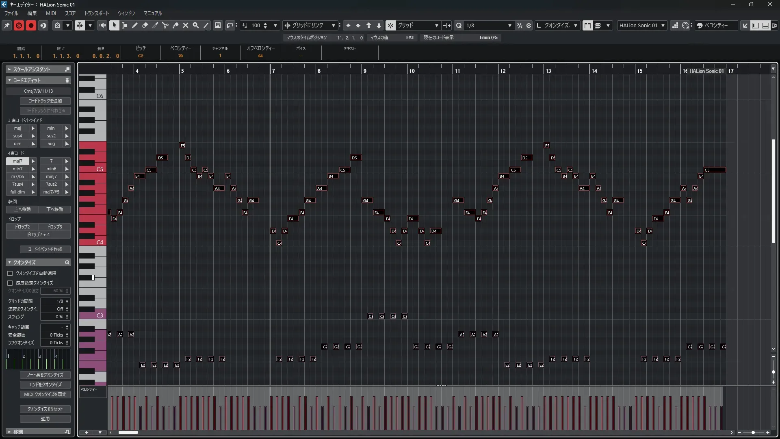Select the Split scissors tool

(x=165, y=25)
